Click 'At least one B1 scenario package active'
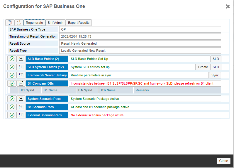This screenshot has width=234, height=168. coord(100,107)
